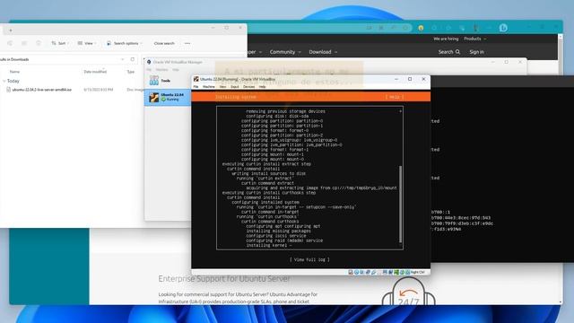
Task: Click the VirtualBox Manager title icon
Action: coord(149,62)
